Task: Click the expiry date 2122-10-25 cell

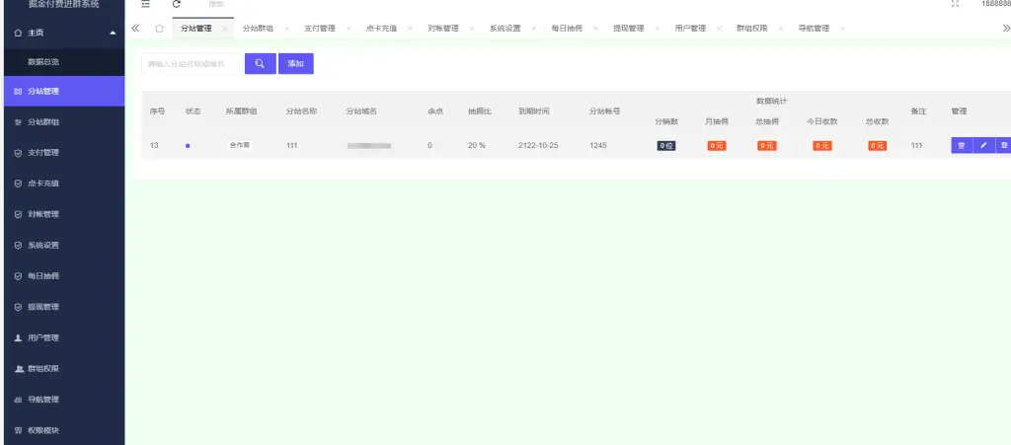Action: coord(538,146)
